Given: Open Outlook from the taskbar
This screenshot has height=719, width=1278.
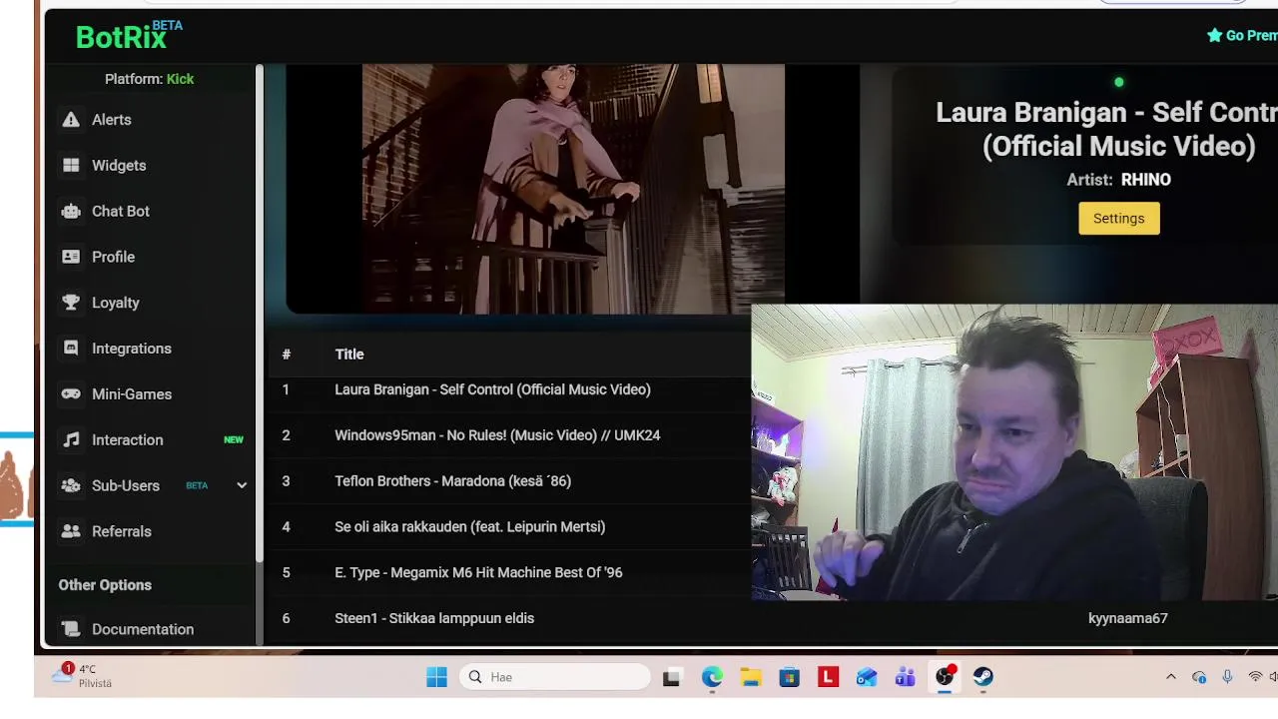Looking at the screenshot, I should coord(867,677).
